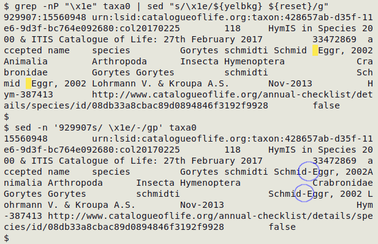Click 'Insecta Hymenoptera' in the sed output
The image size is (378, 244).
[188, 183]
